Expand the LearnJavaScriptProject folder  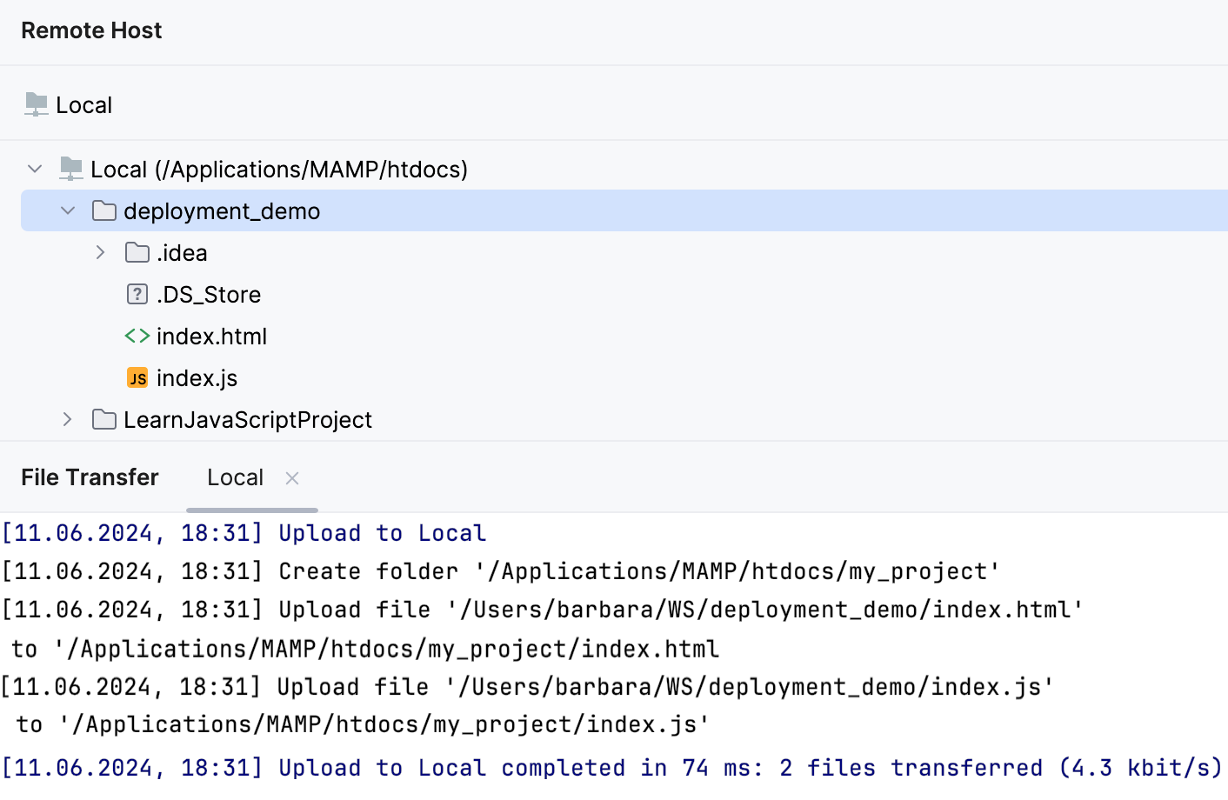point(68,419)
